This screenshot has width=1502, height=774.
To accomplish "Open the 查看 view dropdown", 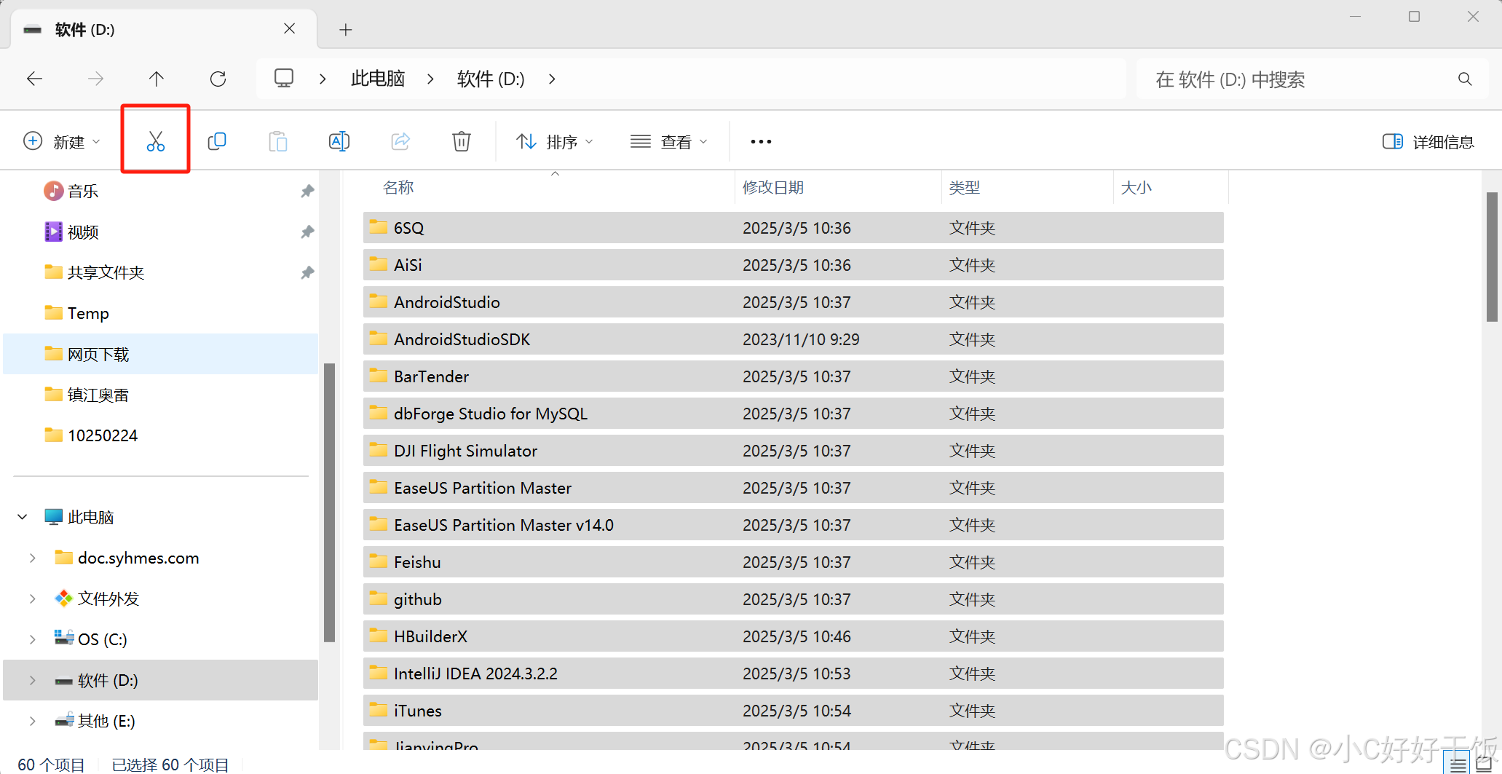I will pyautogui.click(x=668, y=141).
